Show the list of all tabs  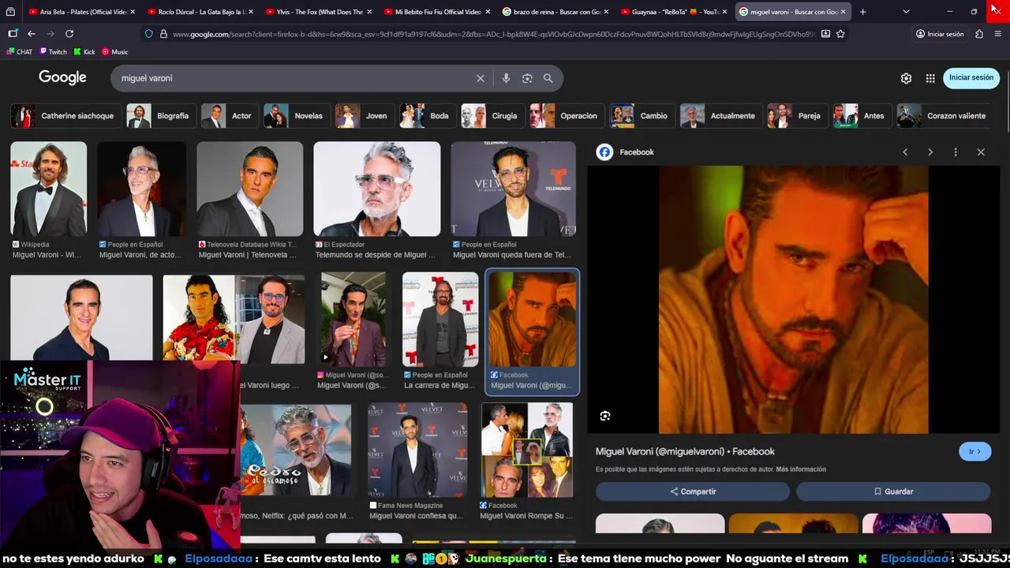click(x=906, y=12)
